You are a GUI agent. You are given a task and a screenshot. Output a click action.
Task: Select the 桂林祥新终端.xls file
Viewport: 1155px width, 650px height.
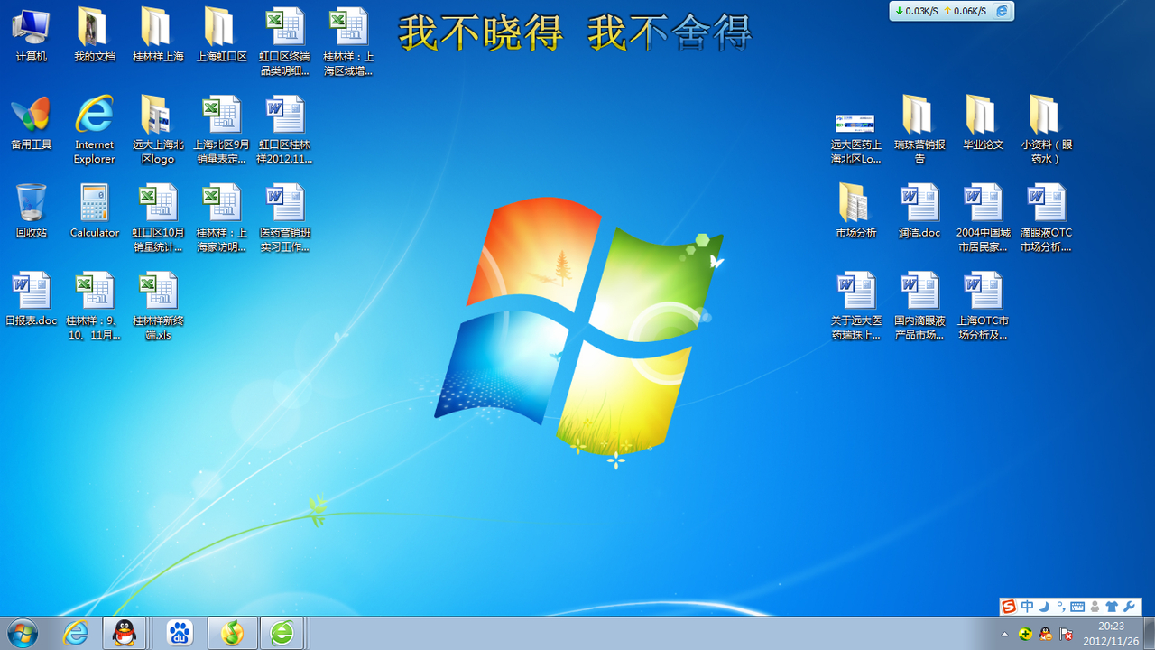coord(158,307)
